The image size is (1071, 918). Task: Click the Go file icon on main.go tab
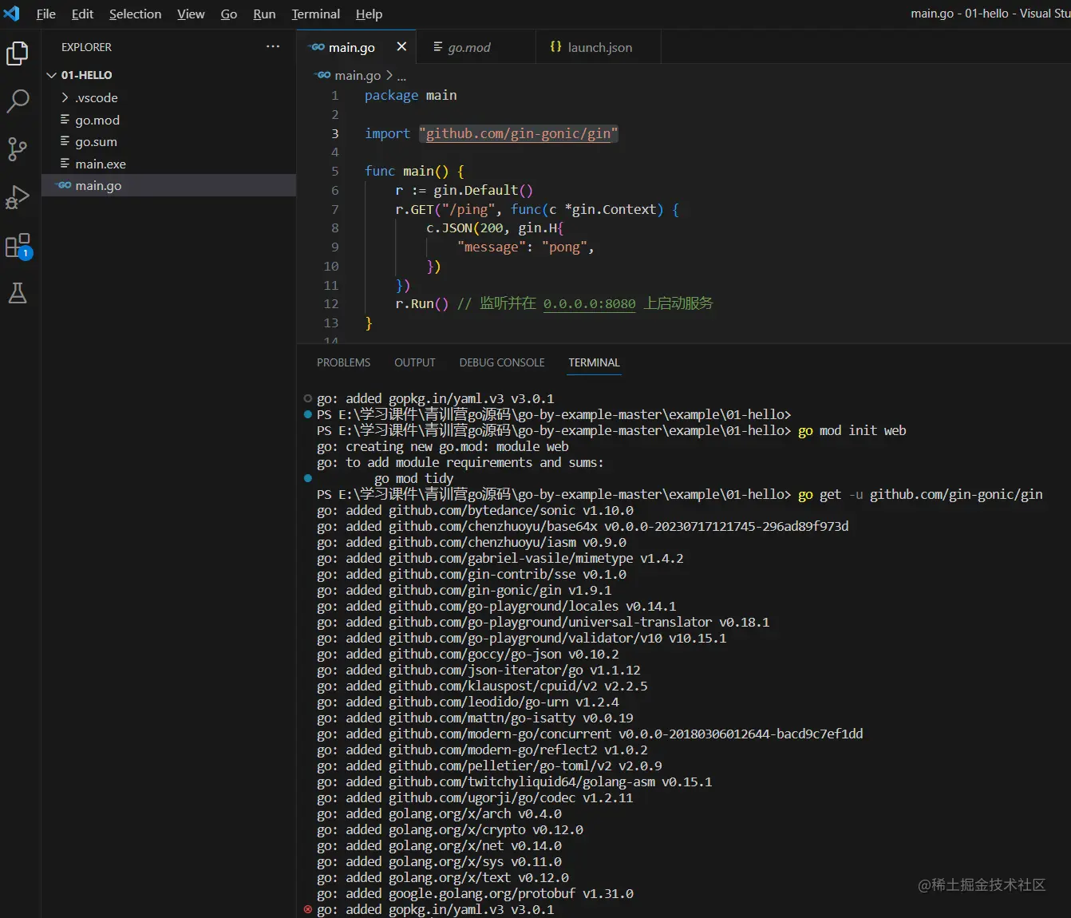318,47
